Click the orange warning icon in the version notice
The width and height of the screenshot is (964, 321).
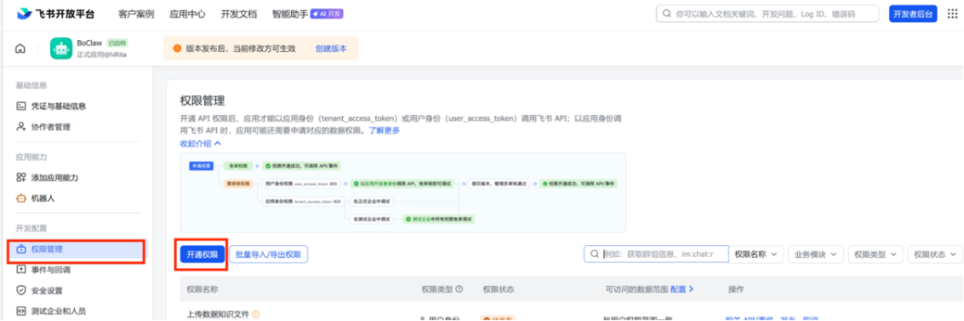pyautogui.click(x=177, y=48)
